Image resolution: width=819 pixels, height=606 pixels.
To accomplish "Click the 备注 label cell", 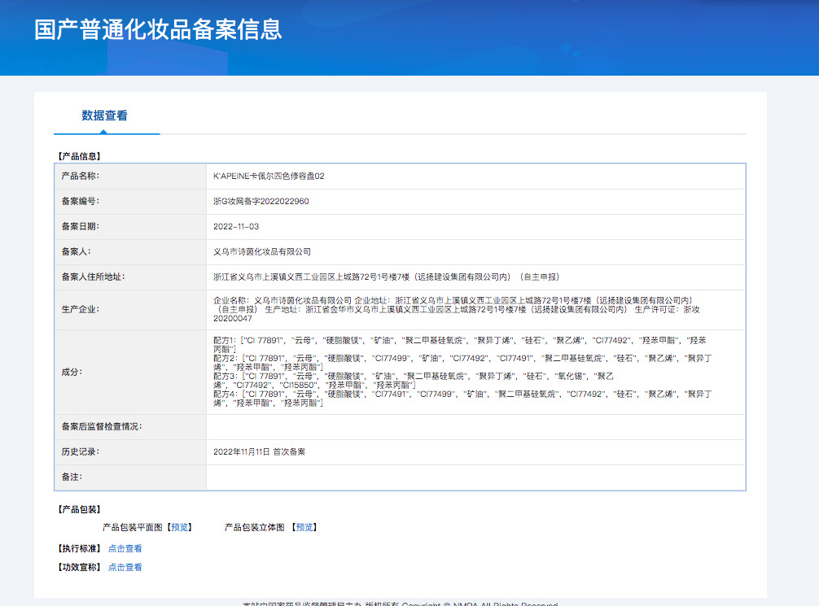I will (x=130, y=477).
